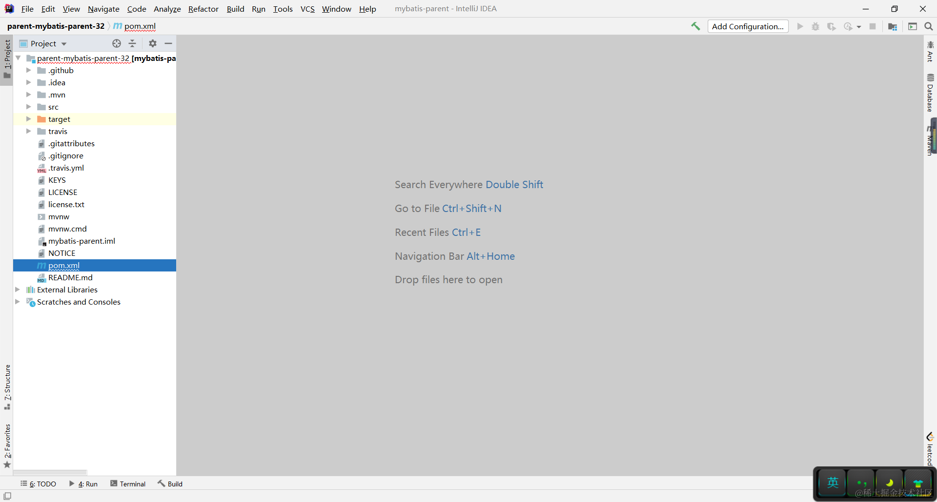937x502 pixels.
Task: Open the Structure side tab
Action: [x=7, y=387]
